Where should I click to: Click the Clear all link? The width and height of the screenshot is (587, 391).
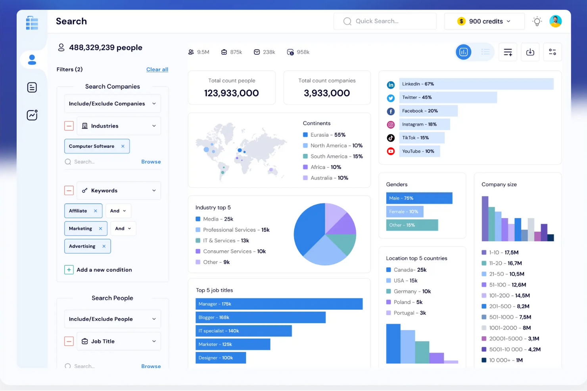pyautogui.click(x=157, y=69)
